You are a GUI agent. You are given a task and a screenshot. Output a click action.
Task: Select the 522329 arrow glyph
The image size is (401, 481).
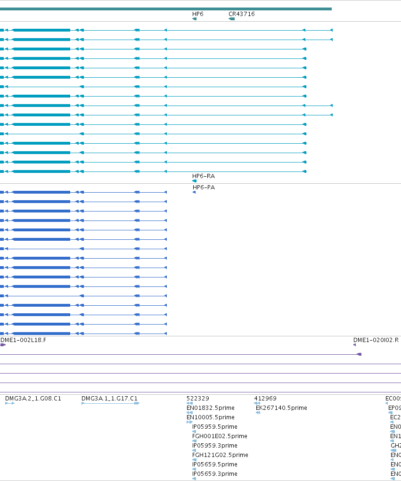tap(189, 403)
